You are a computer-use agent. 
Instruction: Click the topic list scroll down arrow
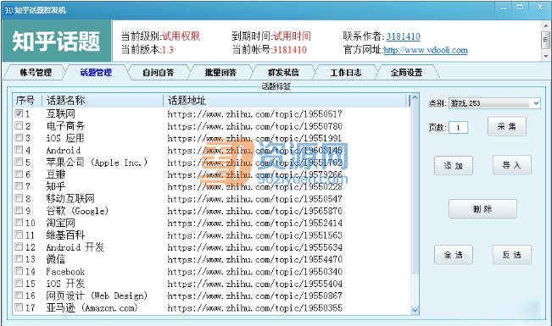(415, 310)
